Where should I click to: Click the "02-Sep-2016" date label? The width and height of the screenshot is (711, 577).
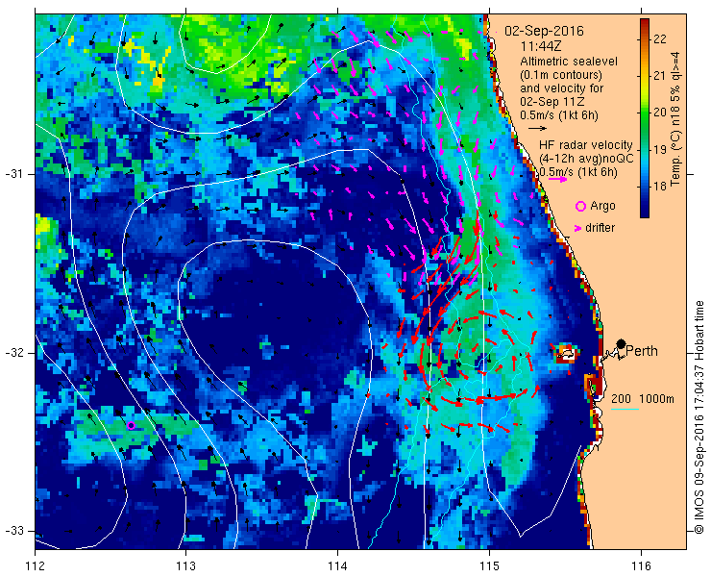point(544,31)
